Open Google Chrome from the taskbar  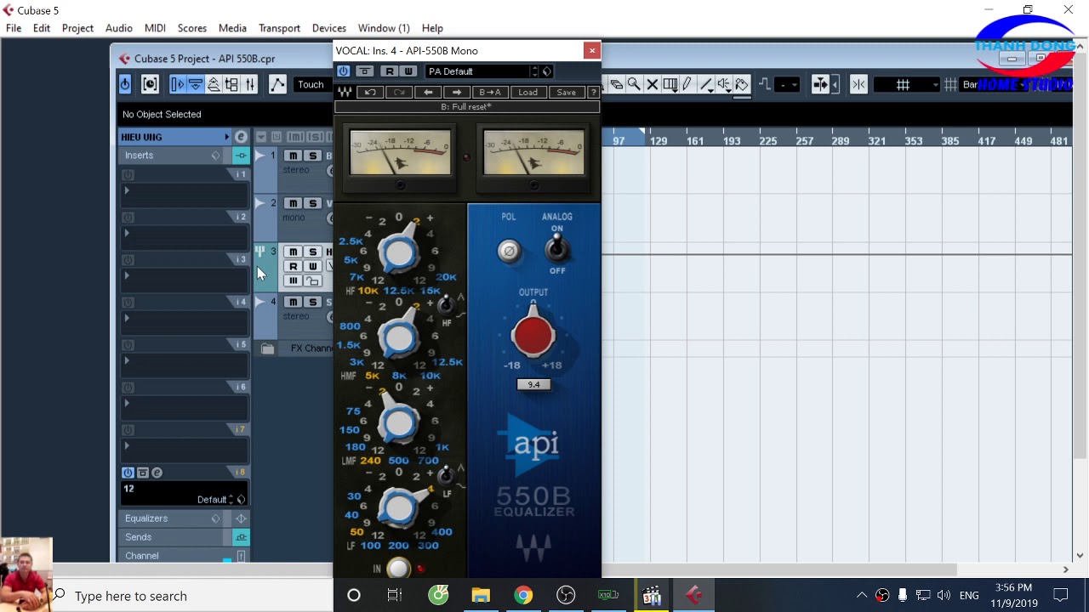tap(523, 596)
